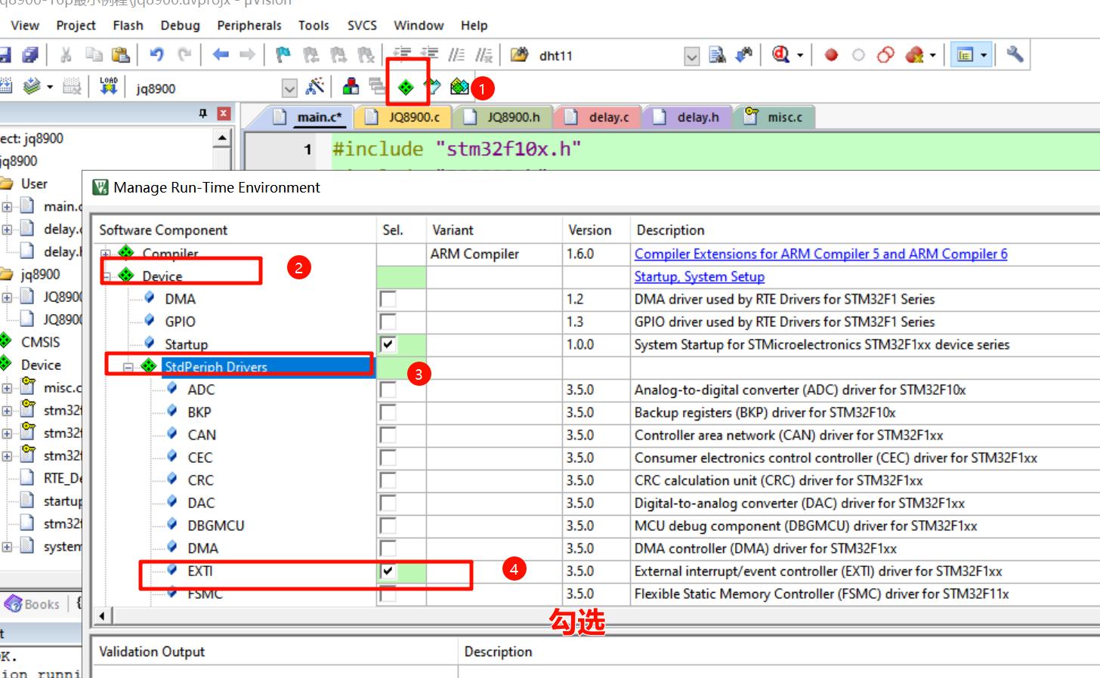The image size is (1100, 678).
Task: Check the DBGMCU component checkbox
Action: [388, 525]
